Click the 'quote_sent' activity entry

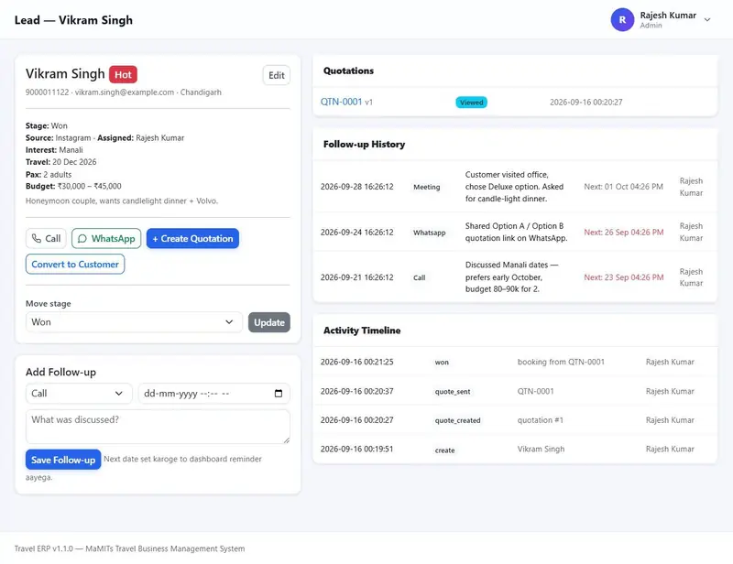453,392
